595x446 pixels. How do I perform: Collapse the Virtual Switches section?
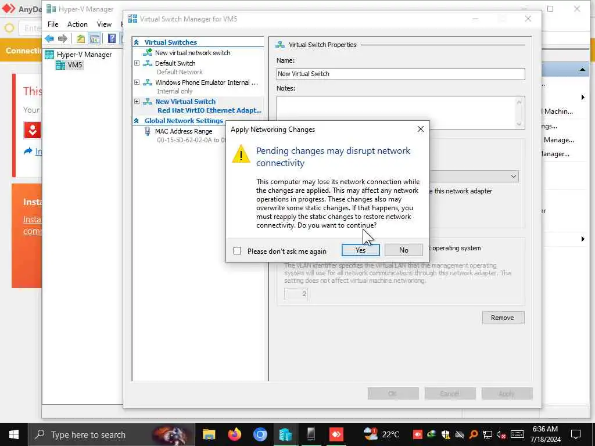tap(137, 42)
